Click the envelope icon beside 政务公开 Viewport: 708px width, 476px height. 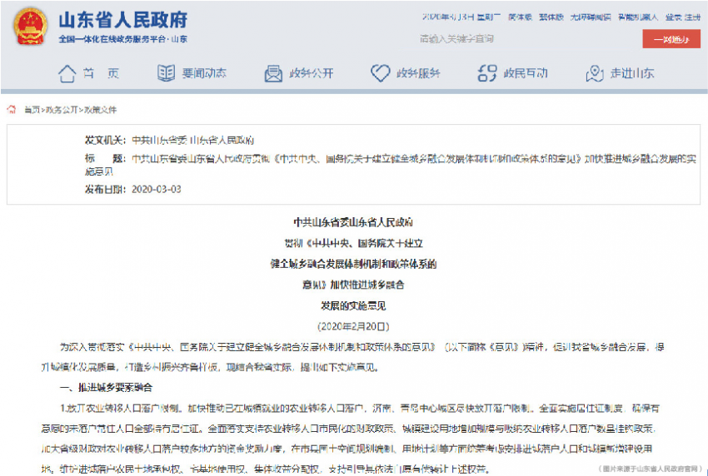273,73
